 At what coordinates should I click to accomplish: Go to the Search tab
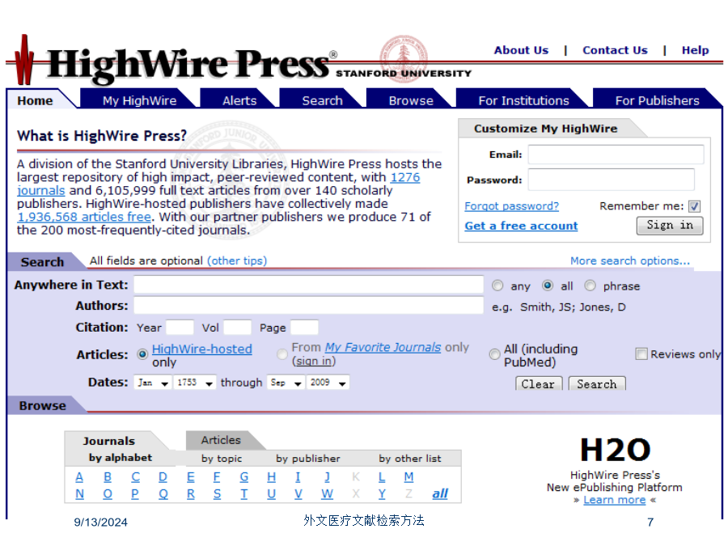pos(322,101)
